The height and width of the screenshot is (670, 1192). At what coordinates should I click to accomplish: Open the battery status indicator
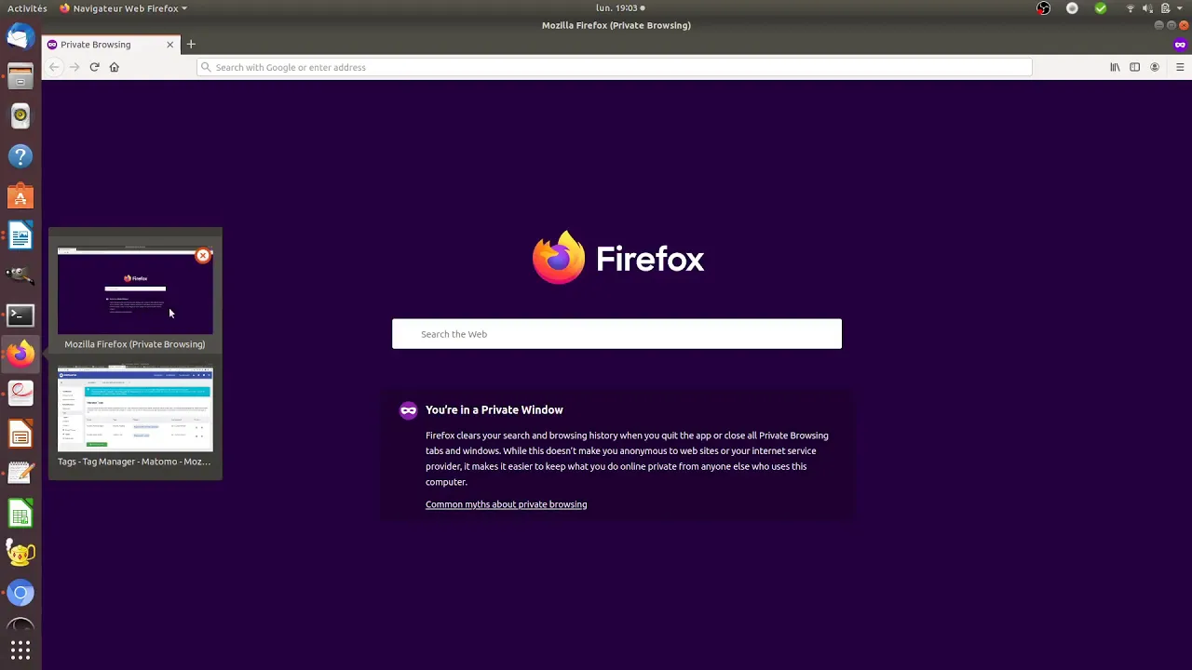coord(1165,8)
